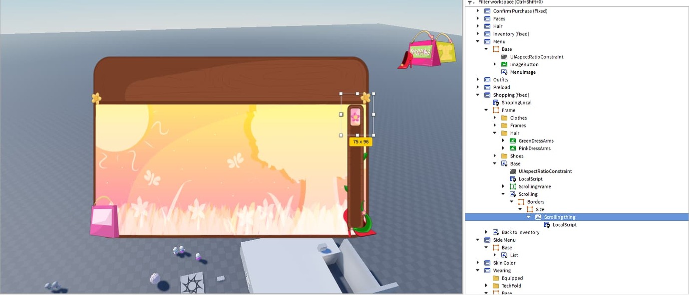Click the ImageLabel icon beside MenuImage
This screenshot has width=689, height=295.
505,72
